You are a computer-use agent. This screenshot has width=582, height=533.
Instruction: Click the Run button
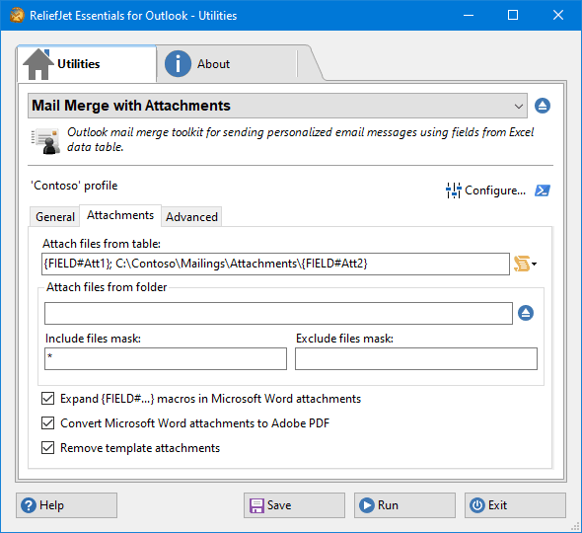pos(404,505)
